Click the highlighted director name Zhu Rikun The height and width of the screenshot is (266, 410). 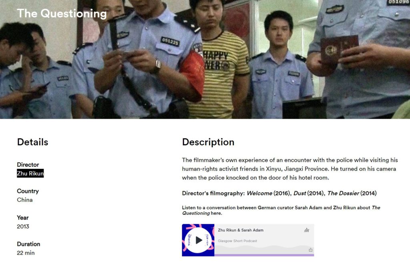[x=30, y=173]
